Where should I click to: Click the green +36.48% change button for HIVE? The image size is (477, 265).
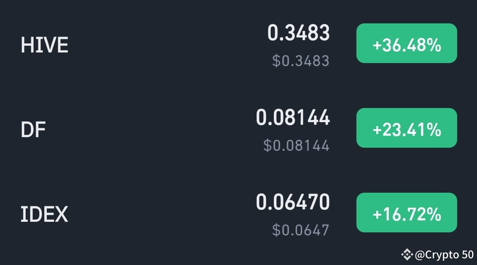click(406, 43)
